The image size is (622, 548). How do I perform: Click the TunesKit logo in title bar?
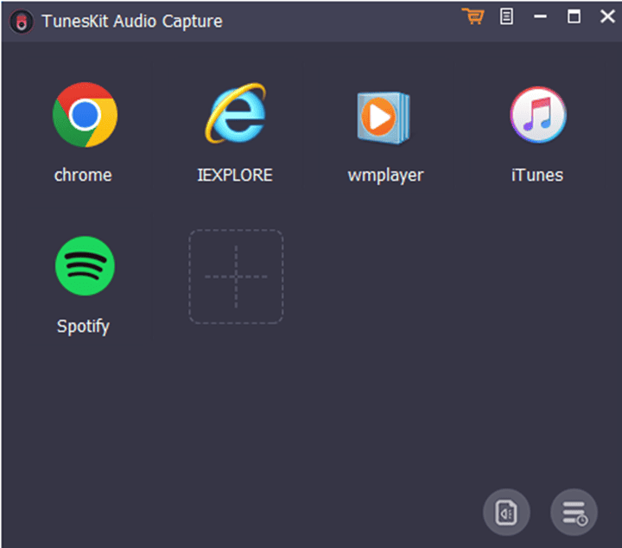pos(21,22)
